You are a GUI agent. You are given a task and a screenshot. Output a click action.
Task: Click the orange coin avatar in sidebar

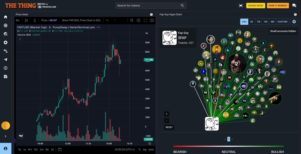(x=6, y=125)
